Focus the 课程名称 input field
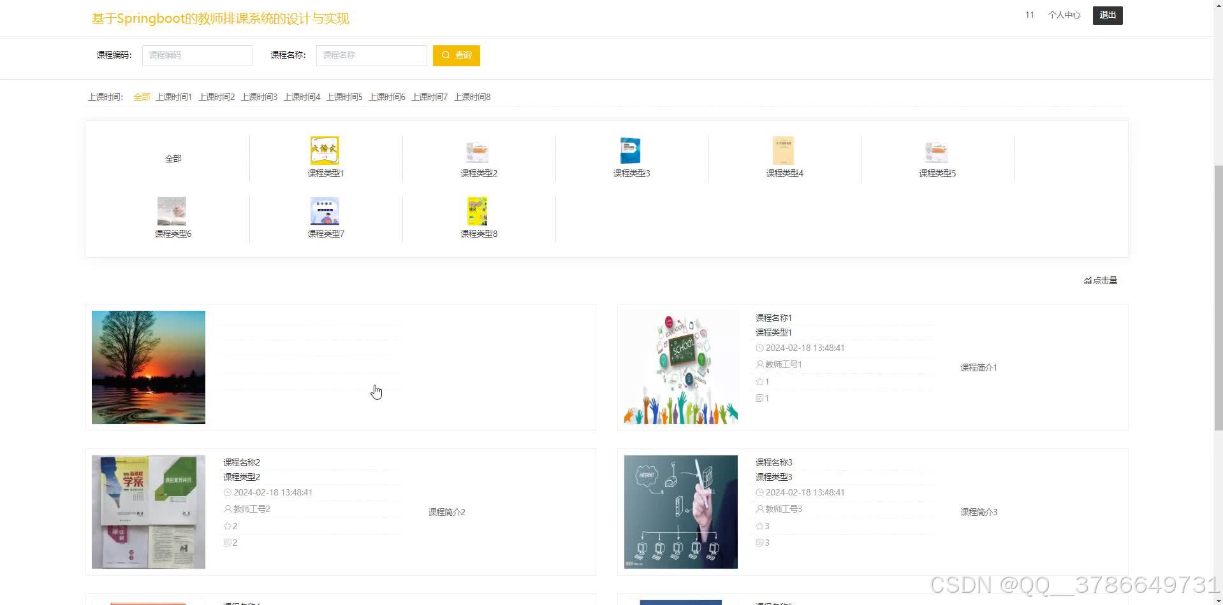This screenshot has width=1223, height=605. pyautogui.click(x=372, y=55)
